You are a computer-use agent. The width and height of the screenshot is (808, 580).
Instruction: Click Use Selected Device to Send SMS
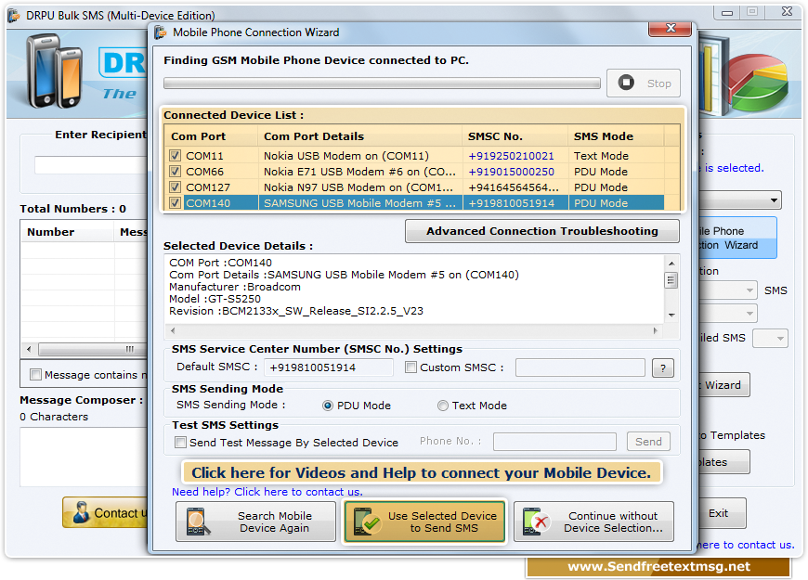[424, 522]
